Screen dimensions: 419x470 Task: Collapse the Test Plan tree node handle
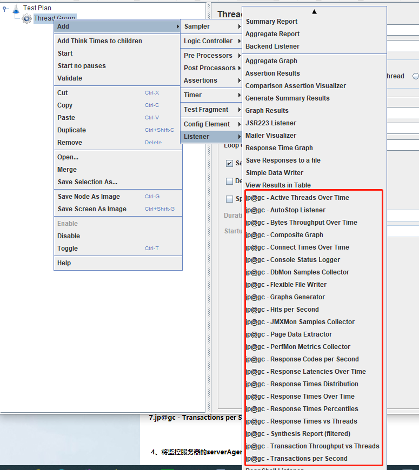tap(4, 9)
